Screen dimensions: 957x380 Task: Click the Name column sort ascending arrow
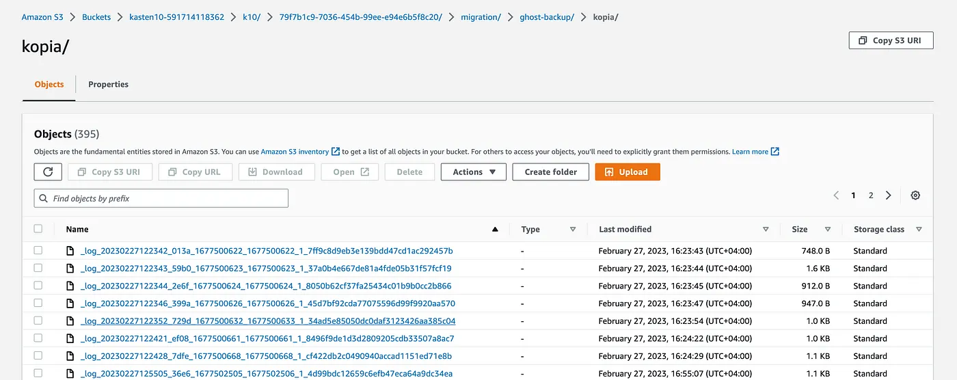pos(495,230)
